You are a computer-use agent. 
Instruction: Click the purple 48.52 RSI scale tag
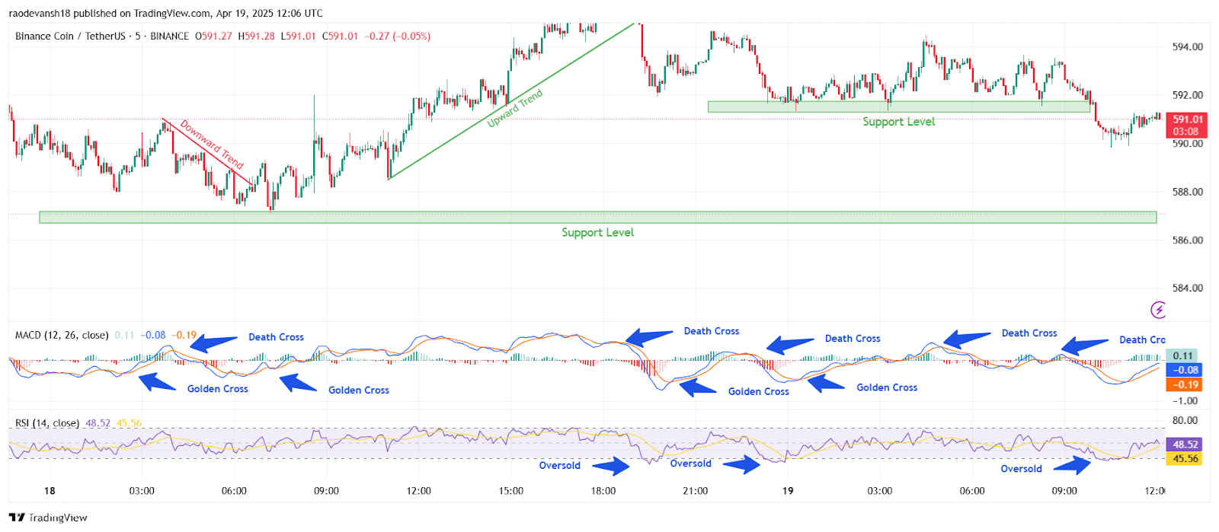tap(1185, 444)
